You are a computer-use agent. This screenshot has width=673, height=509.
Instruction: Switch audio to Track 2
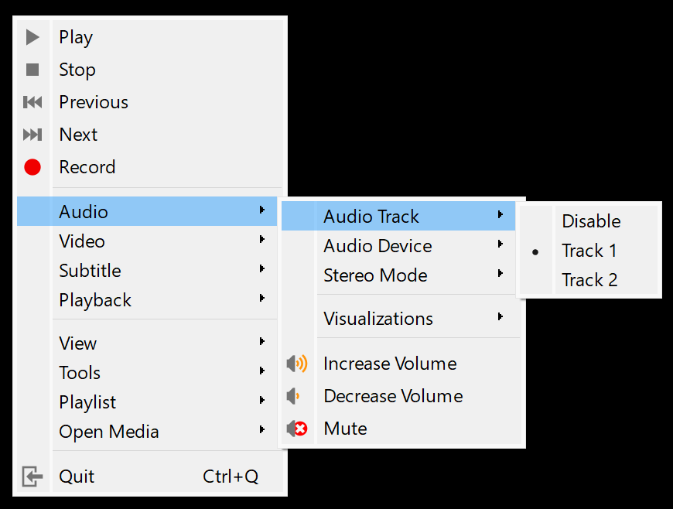pyautogui.click(x=589, y=280)
